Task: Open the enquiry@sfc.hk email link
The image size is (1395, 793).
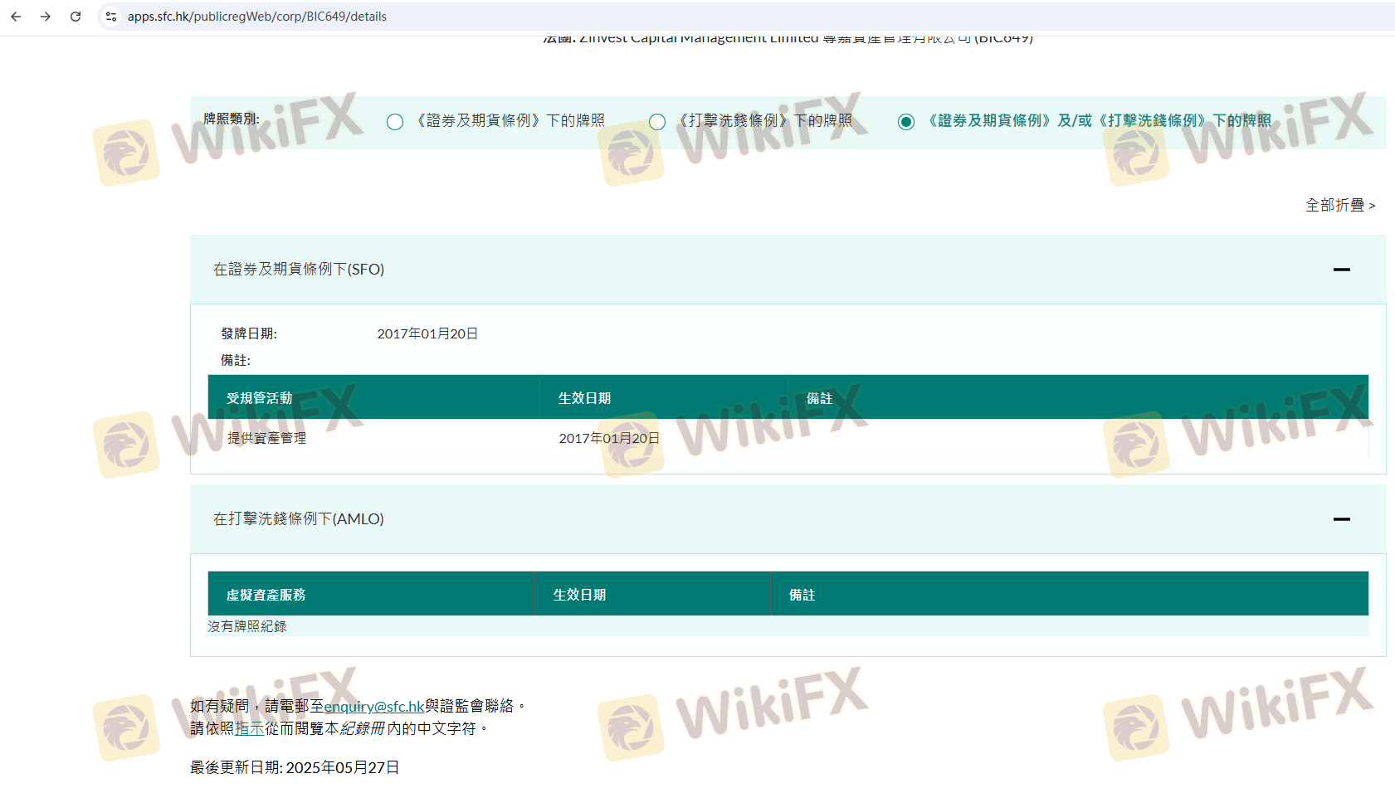Action: [373, 707]
